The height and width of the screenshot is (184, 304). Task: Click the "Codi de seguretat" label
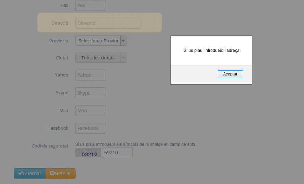(50, 146)
